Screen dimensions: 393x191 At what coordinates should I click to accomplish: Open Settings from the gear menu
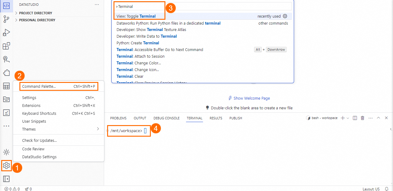coord(59,98)
